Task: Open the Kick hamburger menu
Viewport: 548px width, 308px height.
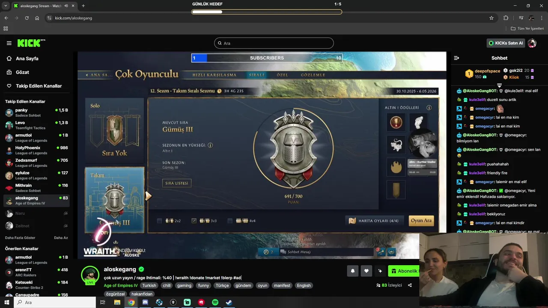Action: [9, 43]
